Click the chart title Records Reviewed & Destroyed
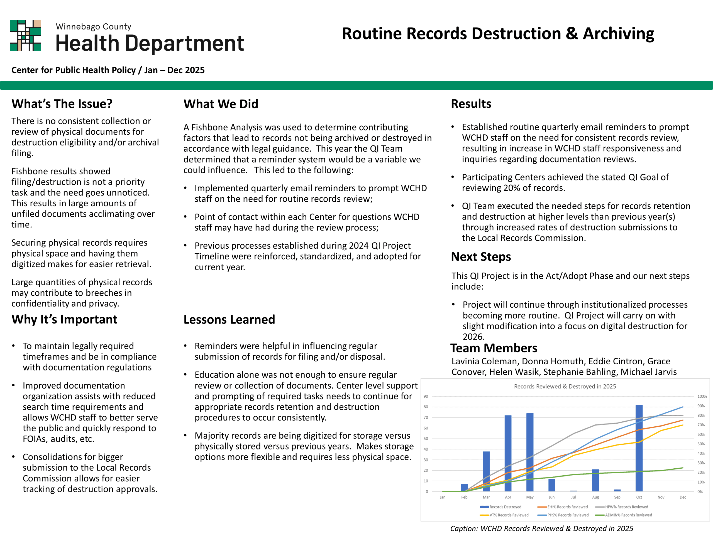 tap(565, 386)
